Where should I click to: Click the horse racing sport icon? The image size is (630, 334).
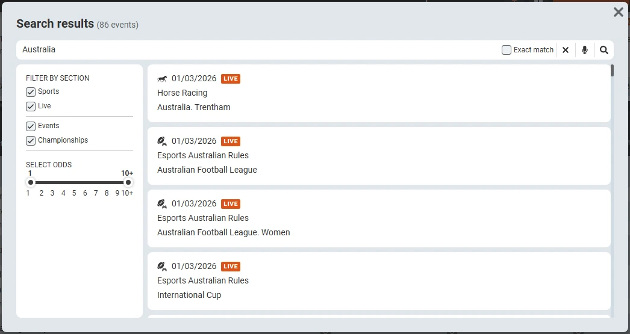pos(162,79)
